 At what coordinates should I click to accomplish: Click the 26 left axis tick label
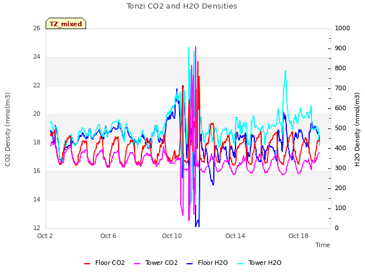tap(36, 29)
